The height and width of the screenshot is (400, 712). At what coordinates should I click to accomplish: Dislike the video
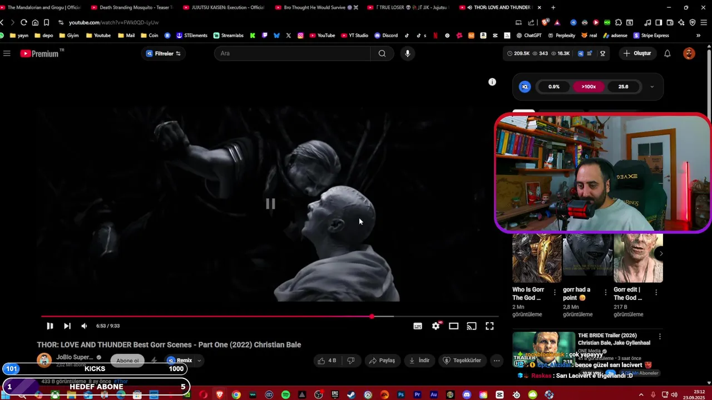click(351, 361)
